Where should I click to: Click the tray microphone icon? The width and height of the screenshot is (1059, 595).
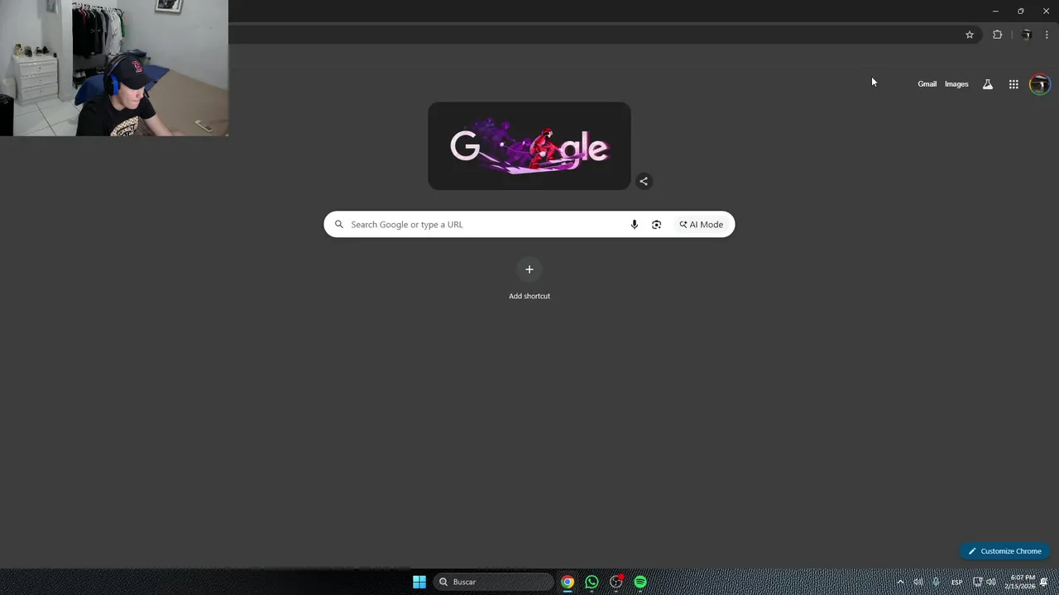pos(936,582)
